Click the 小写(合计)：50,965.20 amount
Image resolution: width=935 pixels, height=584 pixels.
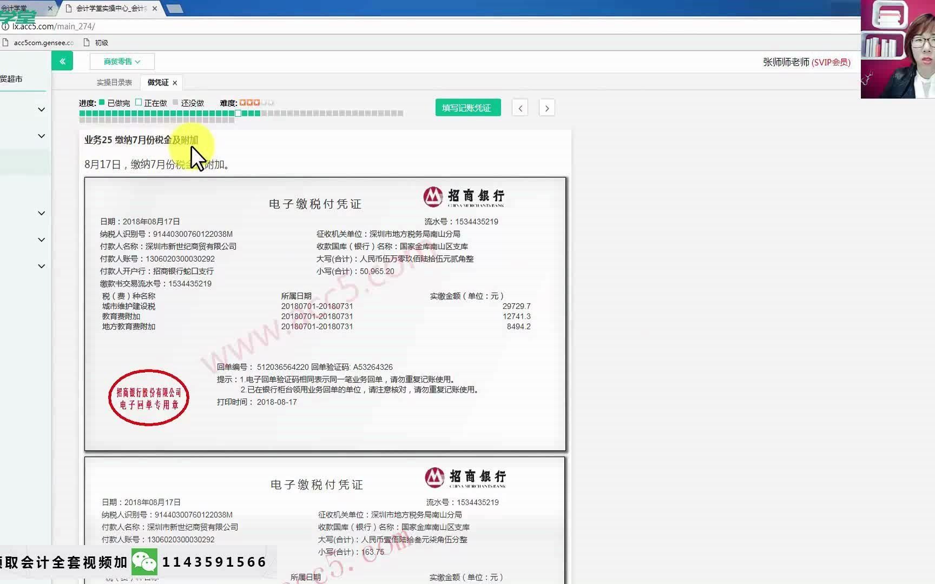coord(355,271)
